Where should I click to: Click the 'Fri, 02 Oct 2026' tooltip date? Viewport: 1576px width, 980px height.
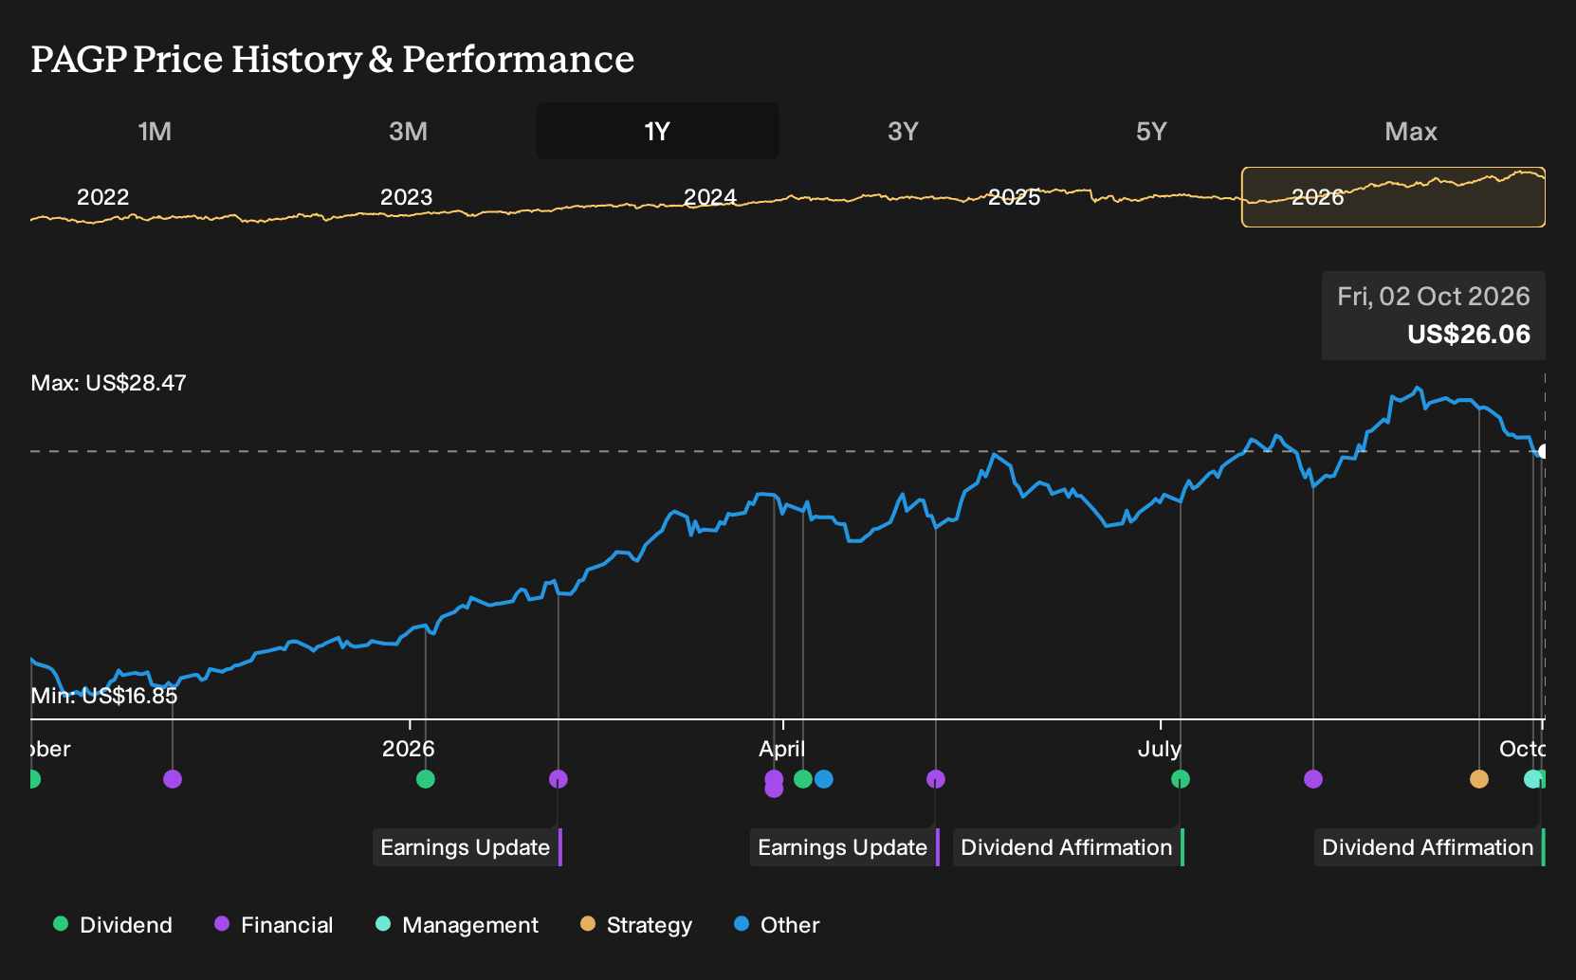pos(1434,297)
